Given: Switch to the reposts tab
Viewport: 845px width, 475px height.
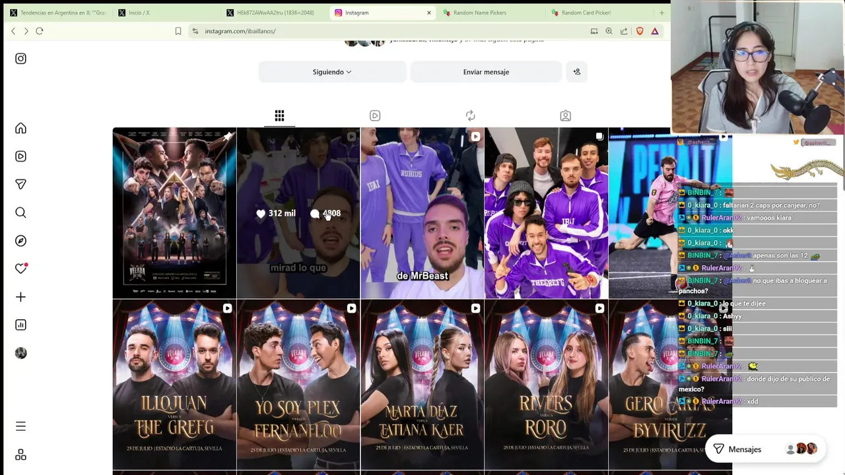Looking at the screenshot, I should (x=470, y=115).
